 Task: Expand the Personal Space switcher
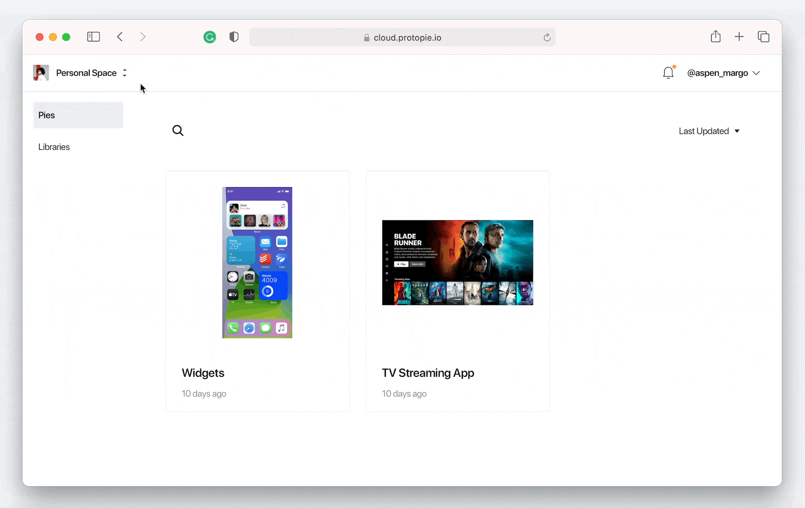[x=92, y=73]
